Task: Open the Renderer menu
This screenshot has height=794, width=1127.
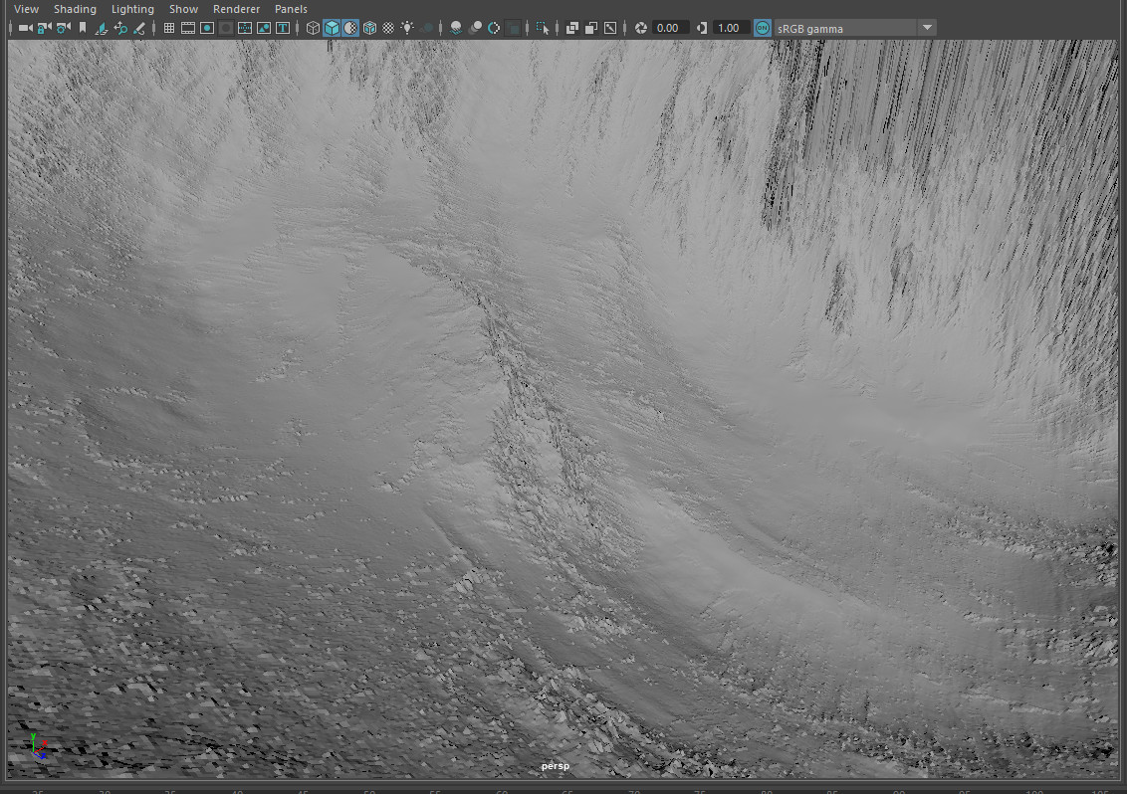Action: pos(236,9)
